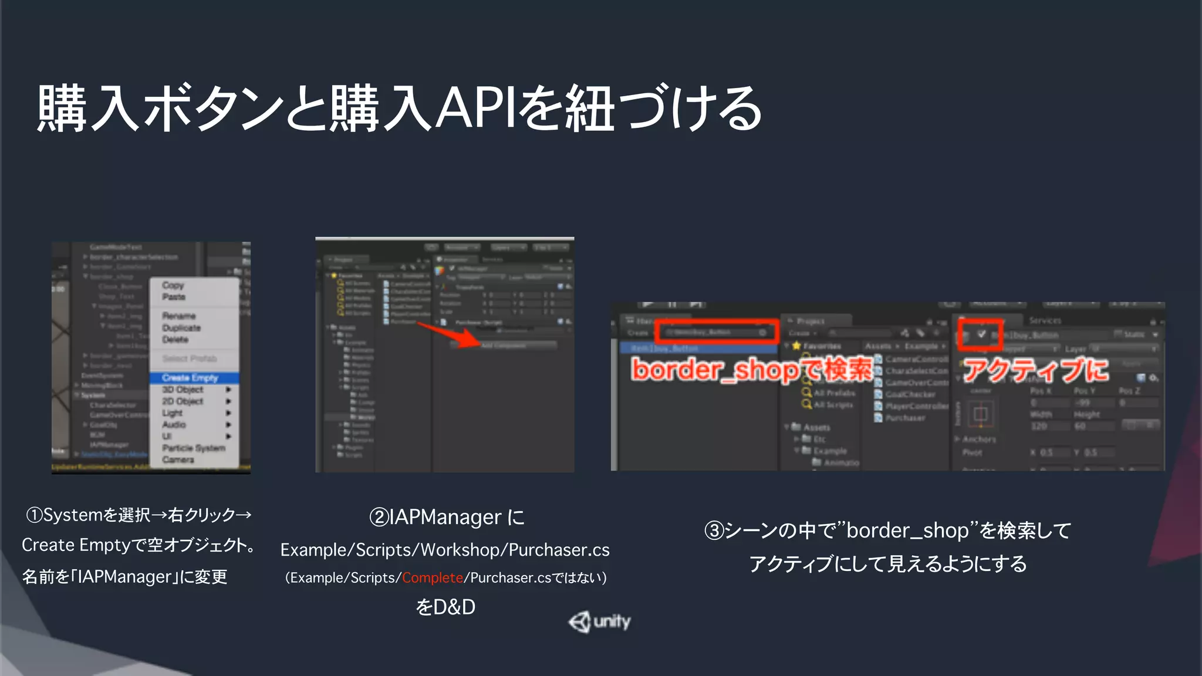
Task: Switch to Services tab in right screenshot
Action: pos(1045,320)
